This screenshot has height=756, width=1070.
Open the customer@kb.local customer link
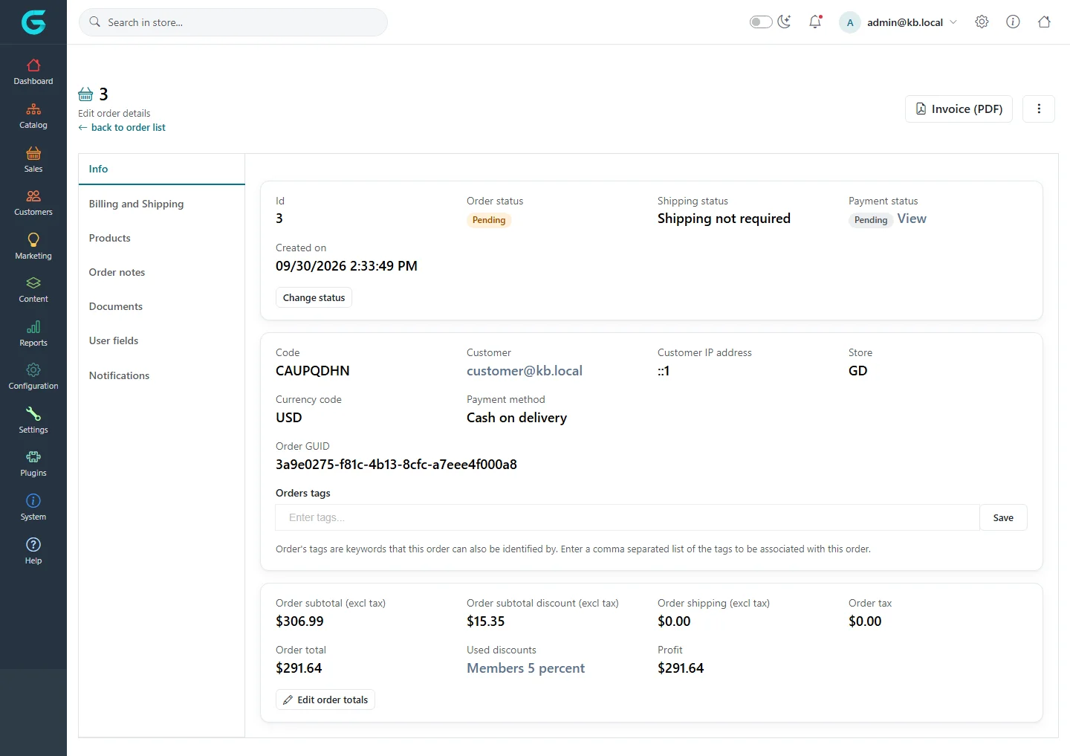point(525,371)
